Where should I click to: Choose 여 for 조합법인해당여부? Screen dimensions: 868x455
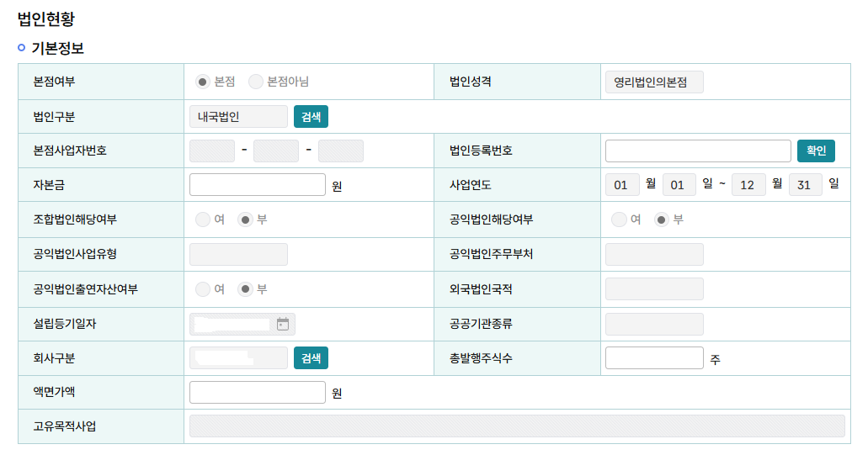click(203, 220)
